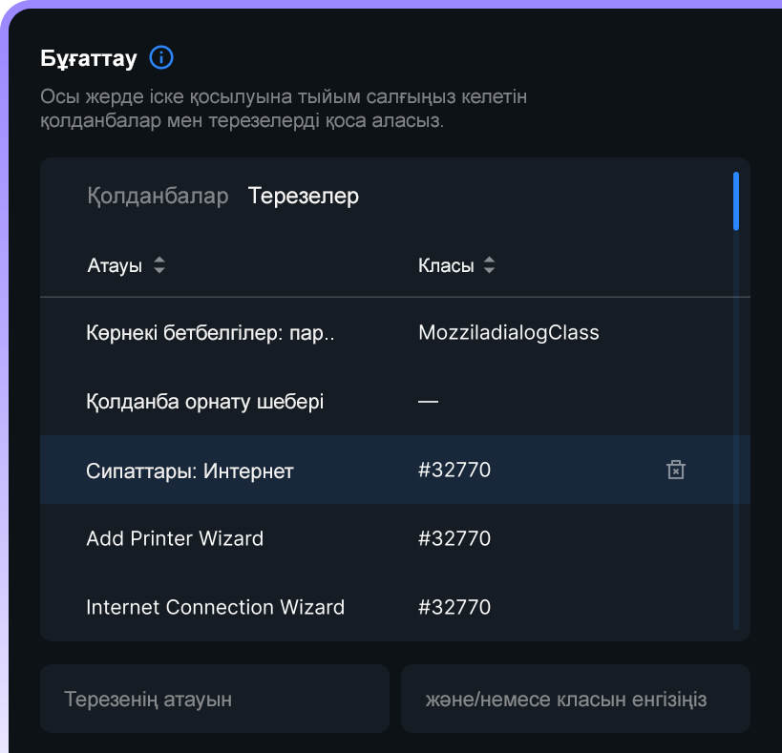This screenshot has width=782, height=753.
Task: Click the MozziladialogClass class cell
Action: coord(509,332)
